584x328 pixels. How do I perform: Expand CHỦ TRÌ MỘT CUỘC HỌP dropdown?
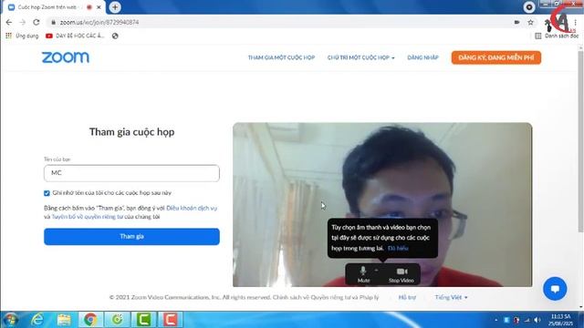tap(360, 57)
